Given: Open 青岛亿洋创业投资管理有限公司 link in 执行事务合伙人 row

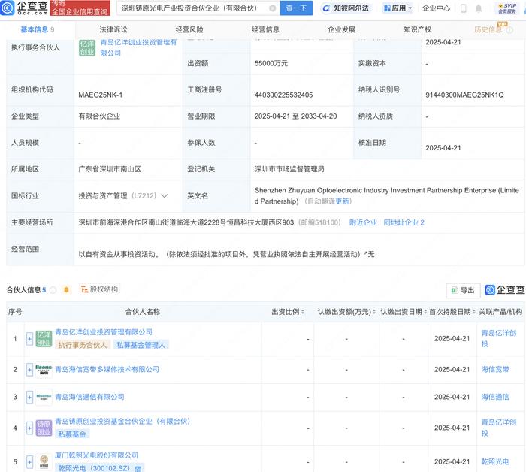Looking at the screenshot, I should (x=138, y=47).
